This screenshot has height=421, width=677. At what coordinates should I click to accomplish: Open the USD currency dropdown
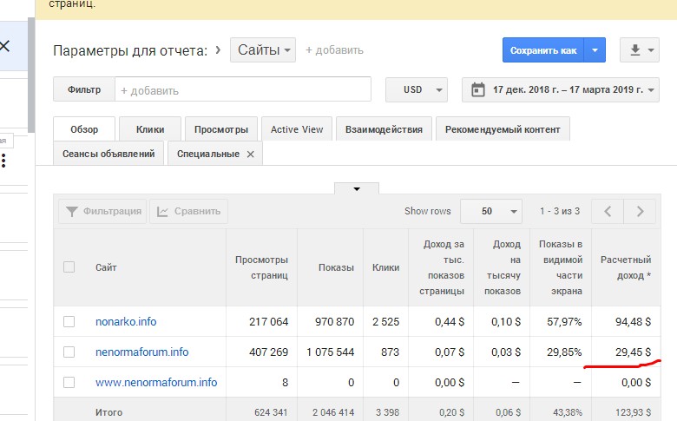tap(424, 89)
